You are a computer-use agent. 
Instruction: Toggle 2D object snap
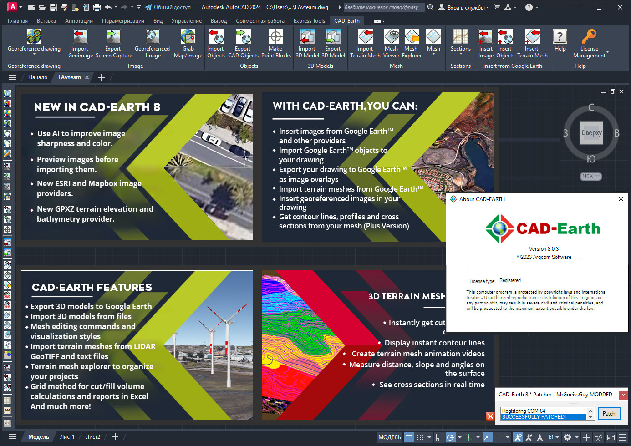(499, 437)
